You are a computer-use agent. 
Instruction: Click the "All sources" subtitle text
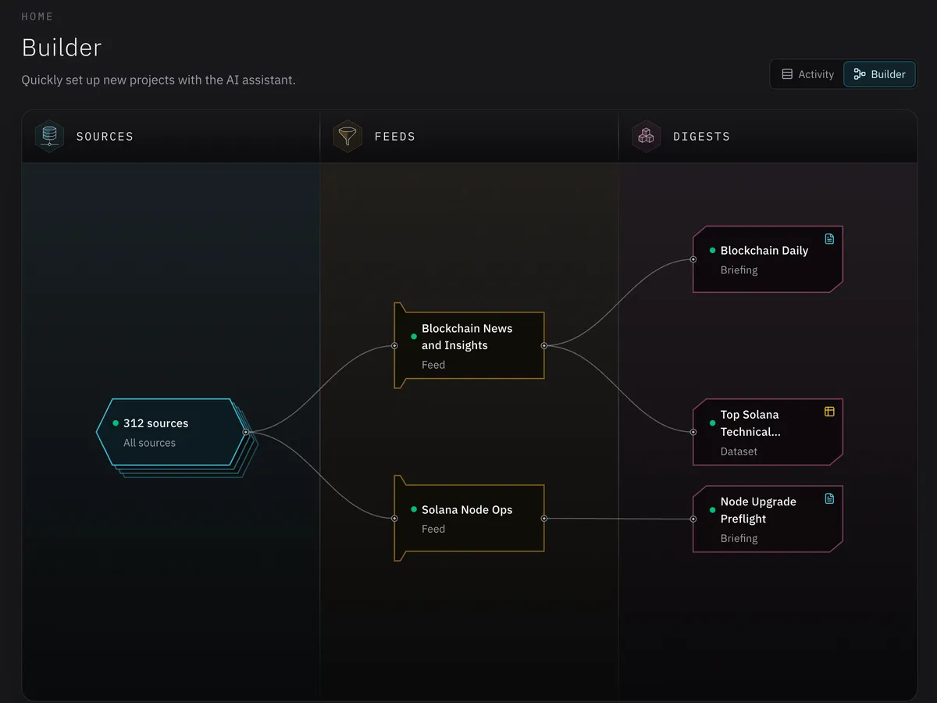[x=149, y=443]
